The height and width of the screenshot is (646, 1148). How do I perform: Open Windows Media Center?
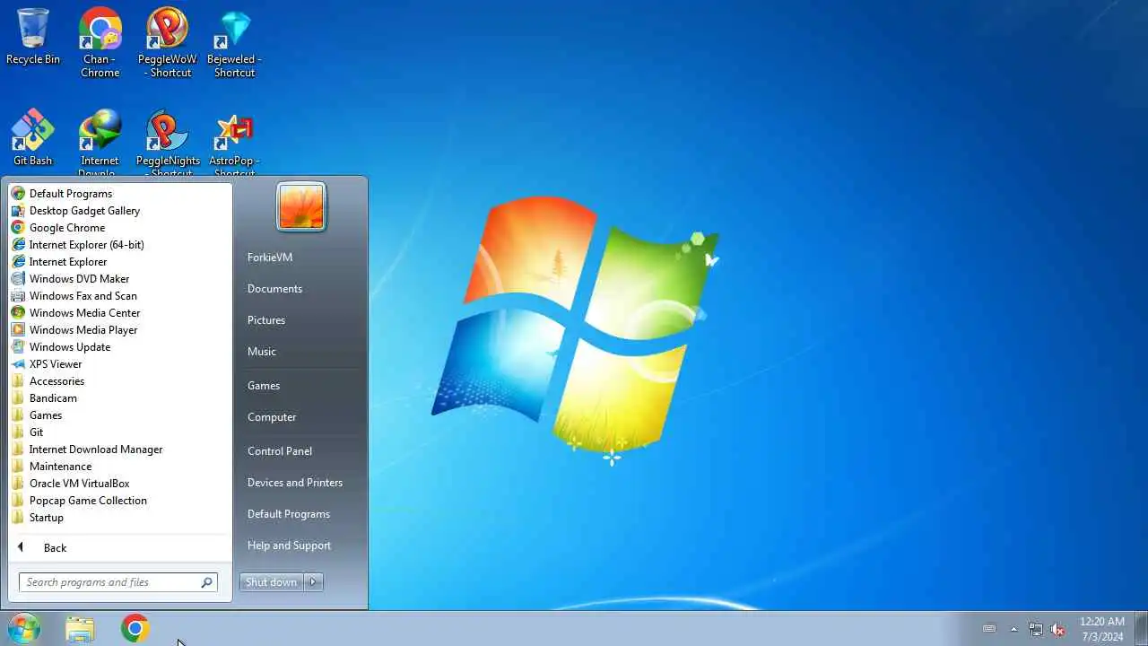point(120,313)
